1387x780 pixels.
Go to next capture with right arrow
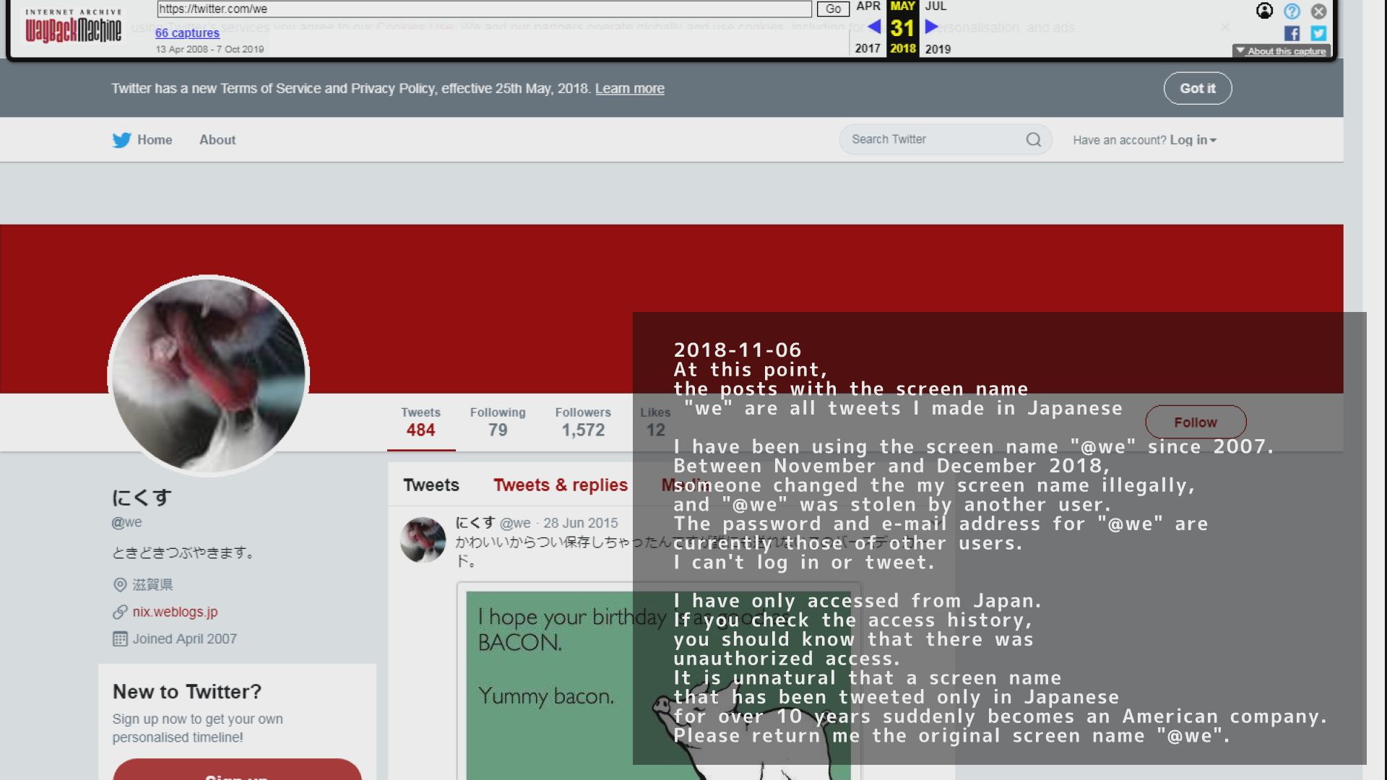(931, 27)
